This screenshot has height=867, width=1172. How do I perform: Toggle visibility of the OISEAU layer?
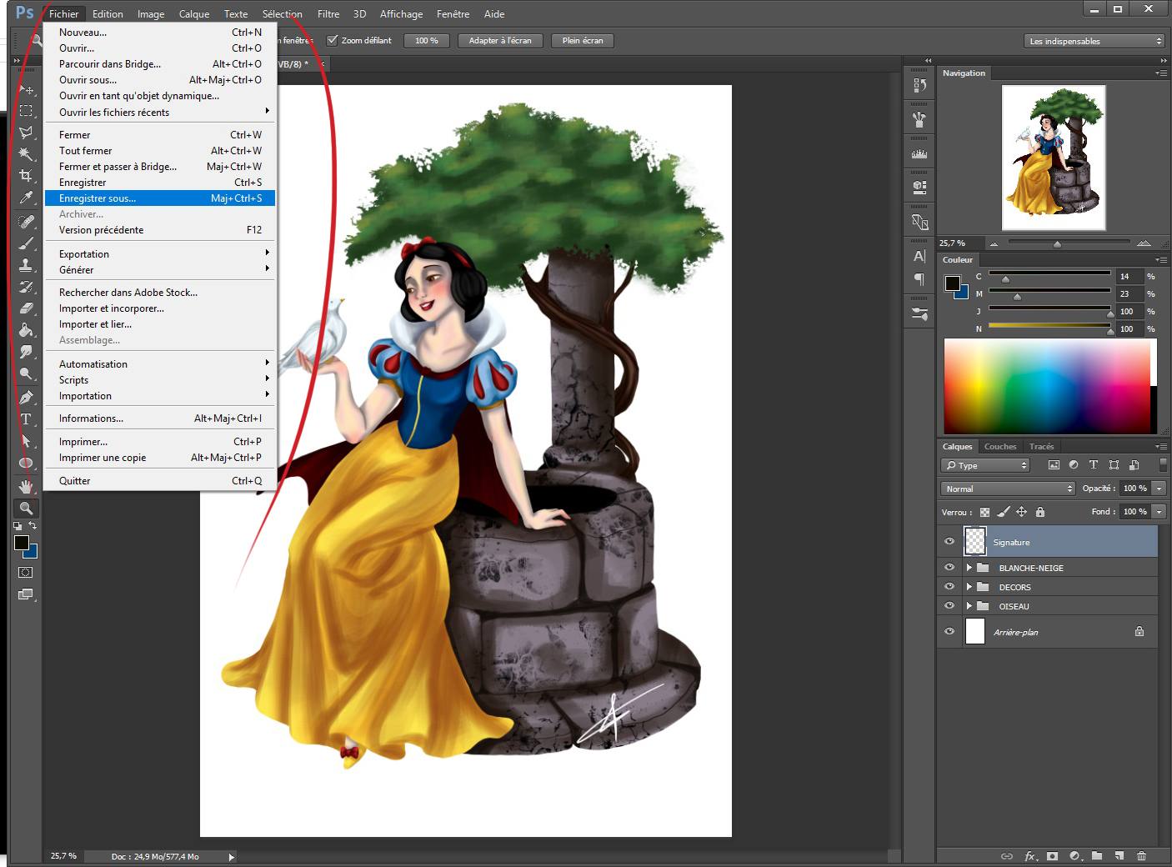click(949, 606)
